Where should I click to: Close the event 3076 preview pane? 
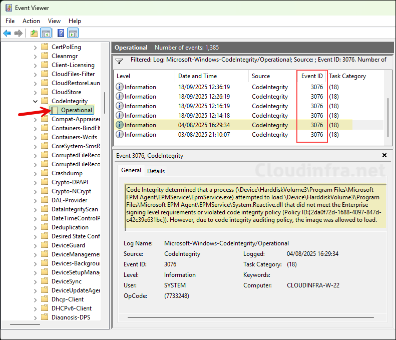pyautogui.click(x=384, y=156)
